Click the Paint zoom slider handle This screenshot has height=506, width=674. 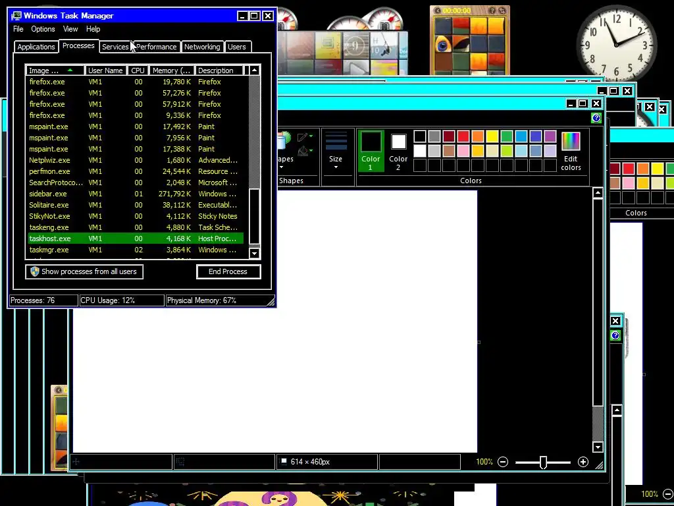click(543, 462)
